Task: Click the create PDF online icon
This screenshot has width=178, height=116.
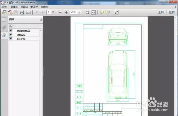Action: [4, 12]
